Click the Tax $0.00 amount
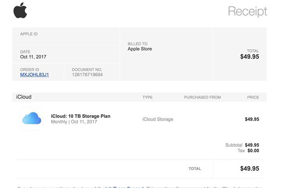Screen dimensions: 283x188 coord(253,151)
